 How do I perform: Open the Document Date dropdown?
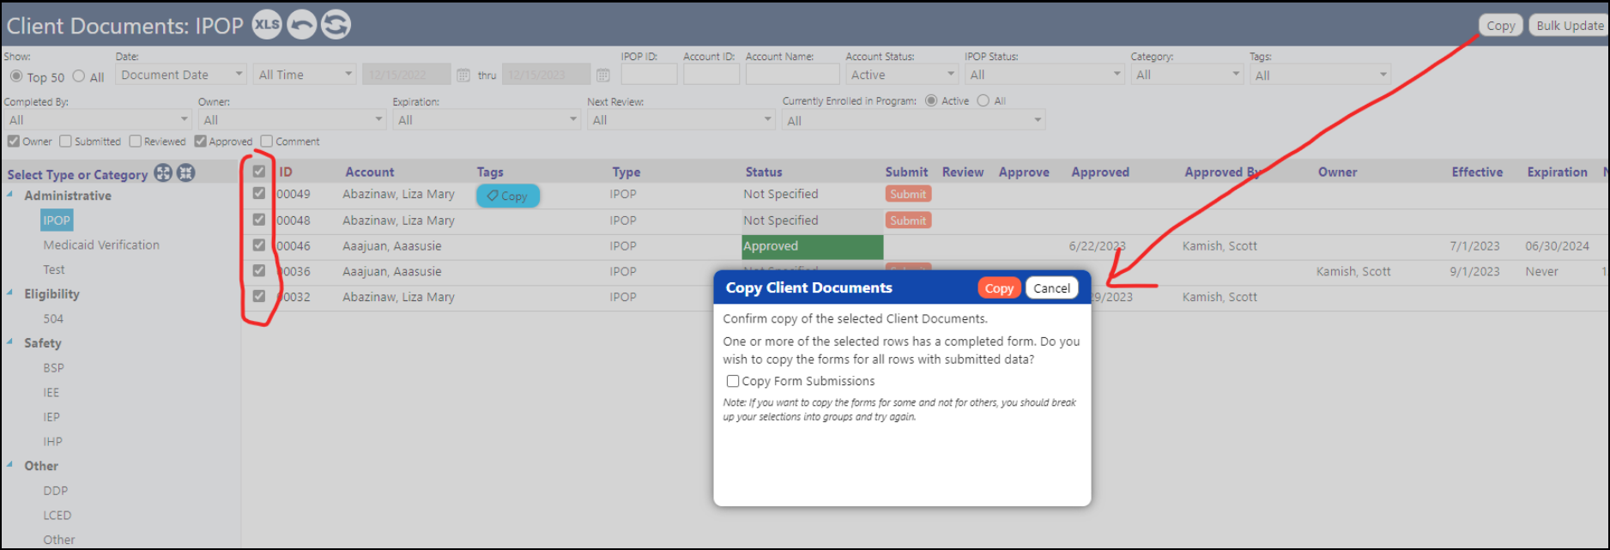[181, 75]
